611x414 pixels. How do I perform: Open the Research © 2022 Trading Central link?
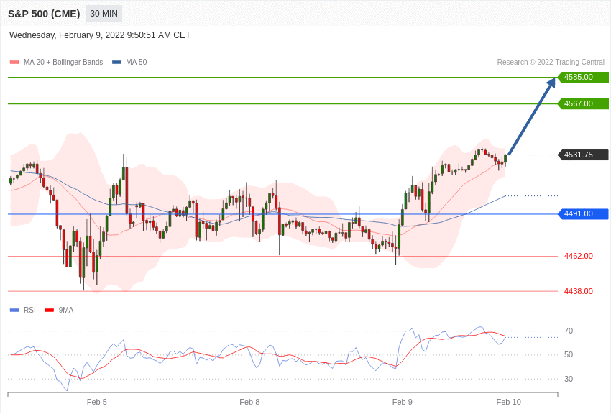click(551, 63)
